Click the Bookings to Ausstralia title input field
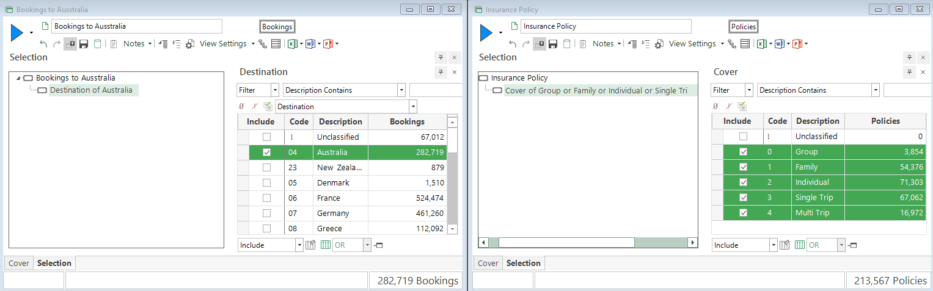This screenshot has width=933, height=291. pos(137,26)
